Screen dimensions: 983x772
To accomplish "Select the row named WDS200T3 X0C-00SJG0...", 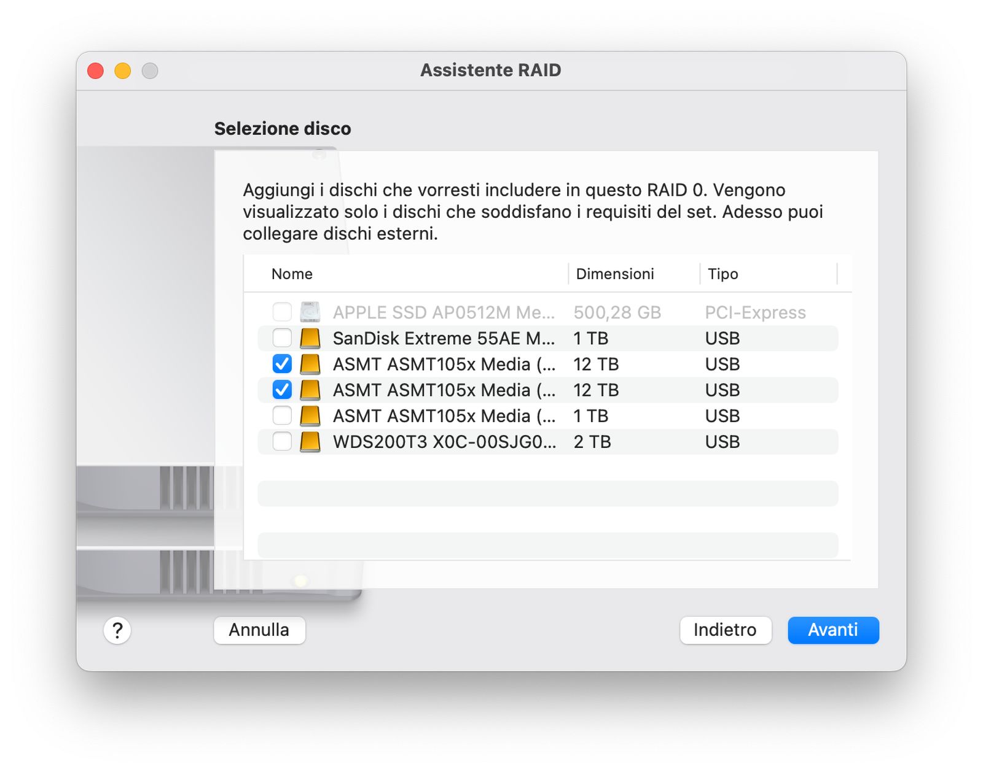I will [548, 442].
